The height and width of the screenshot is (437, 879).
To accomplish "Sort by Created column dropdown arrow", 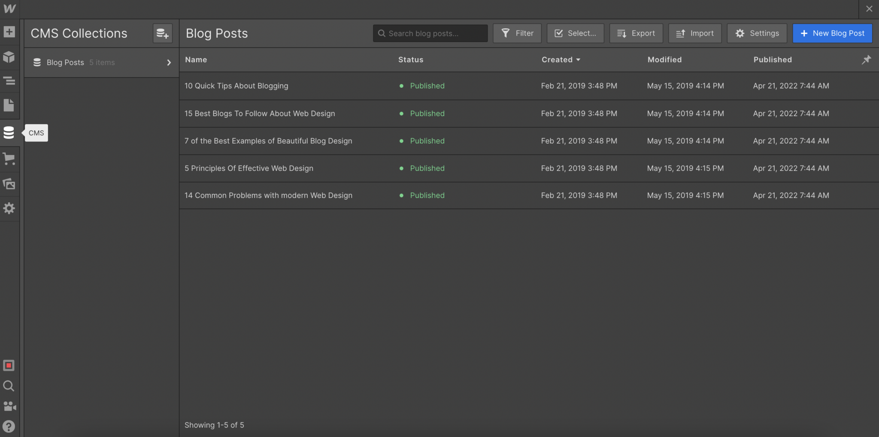I will click(x=578, y=60).
